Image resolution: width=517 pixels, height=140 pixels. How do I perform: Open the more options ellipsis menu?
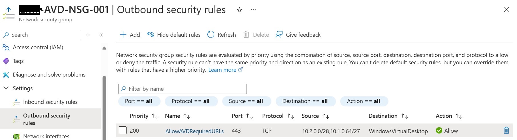[x=253, y=10]
